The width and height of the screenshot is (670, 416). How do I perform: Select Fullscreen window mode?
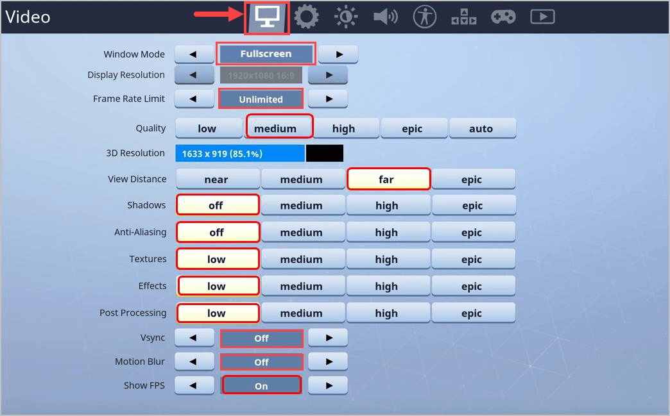(x=266, y=54)
